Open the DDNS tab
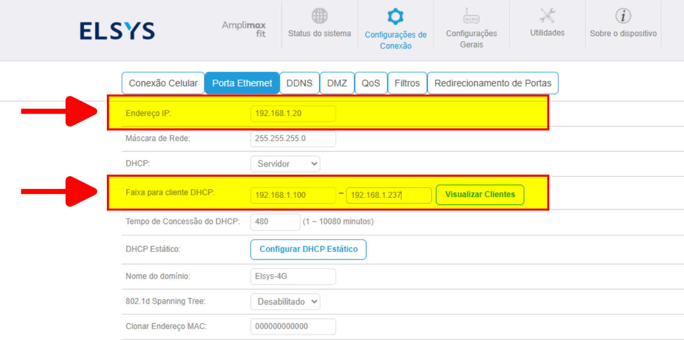This screenshot has height=341, width=684. click(x=299, y=83)
